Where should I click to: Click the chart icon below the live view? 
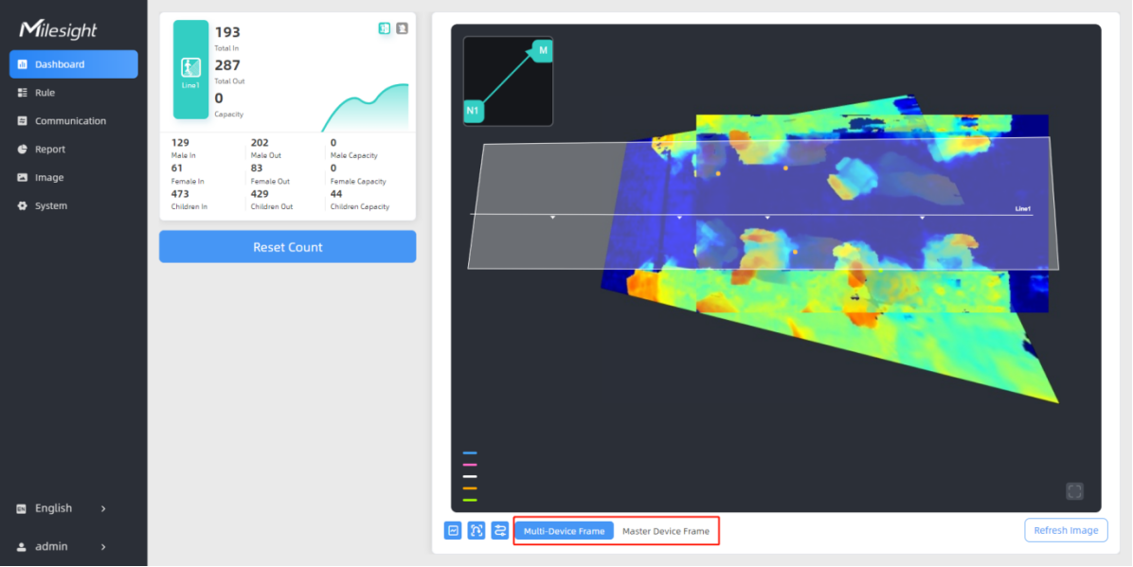(x=453, y=531)
